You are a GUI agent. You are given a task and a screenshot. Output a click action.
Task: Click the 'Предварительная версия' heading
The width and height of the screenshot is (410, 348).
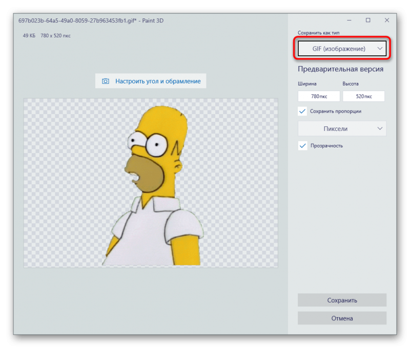click(x=340, y=69)
